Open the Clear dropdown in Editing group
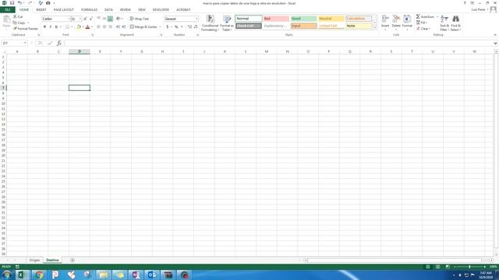 [423, 29]
